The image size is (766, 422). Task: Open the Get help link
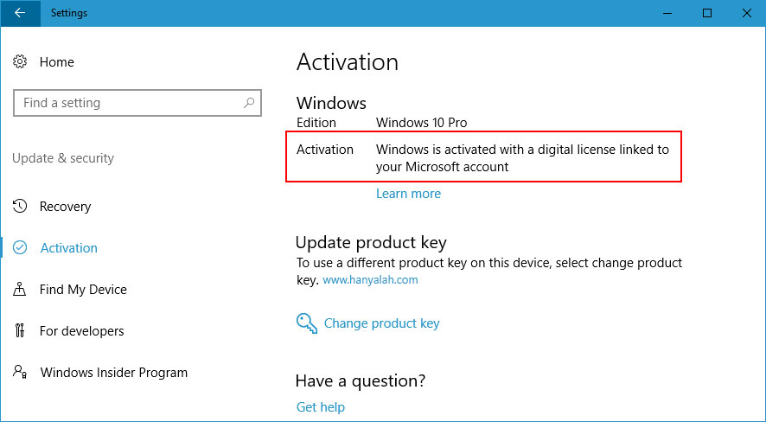(x=320, y=407)
